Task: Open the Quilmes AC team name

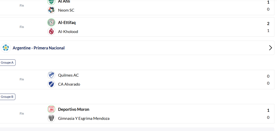Action: click(x=68, y=75)
